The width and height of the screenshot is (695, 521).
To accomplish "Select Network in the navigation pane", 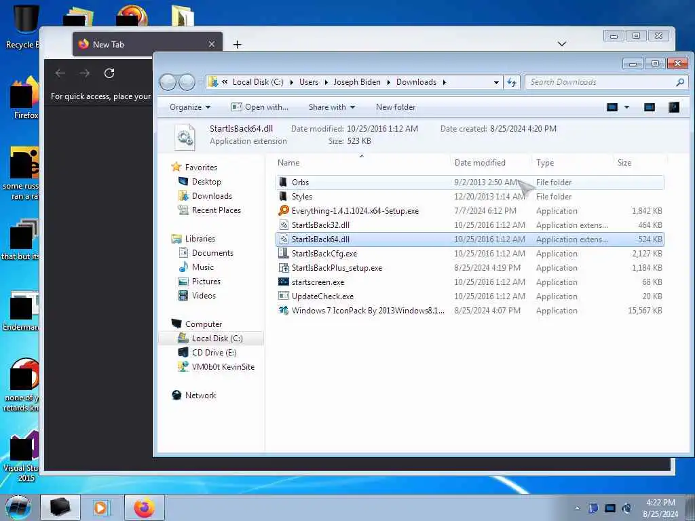I will coord(200,395).
